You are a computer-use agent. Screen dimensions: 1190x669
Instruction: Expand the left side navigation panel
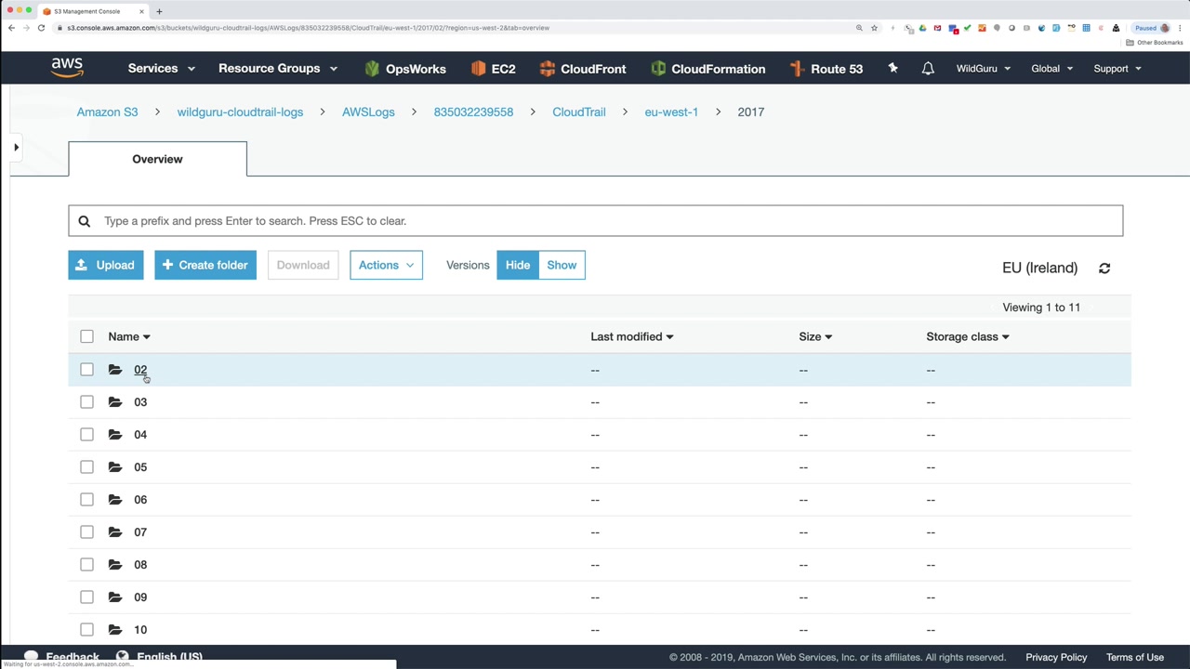click(16, 147)
